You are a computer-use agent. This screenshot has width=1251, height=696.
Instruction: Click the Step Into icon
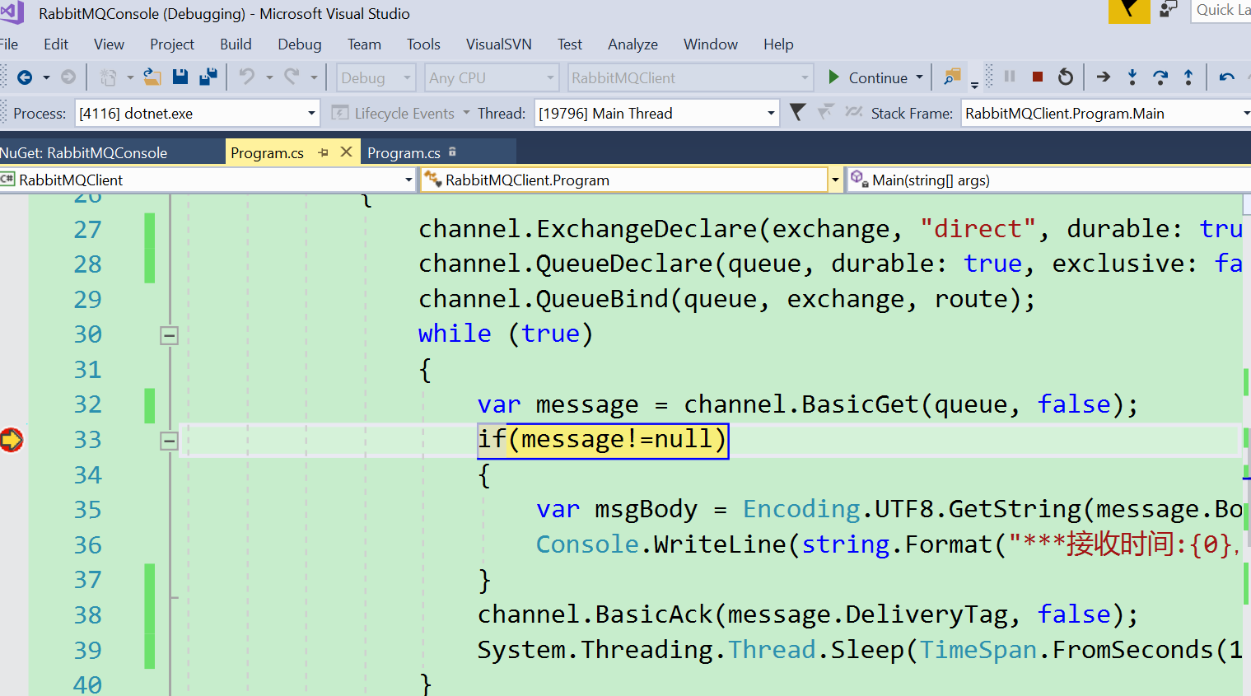click(1132, 77)
